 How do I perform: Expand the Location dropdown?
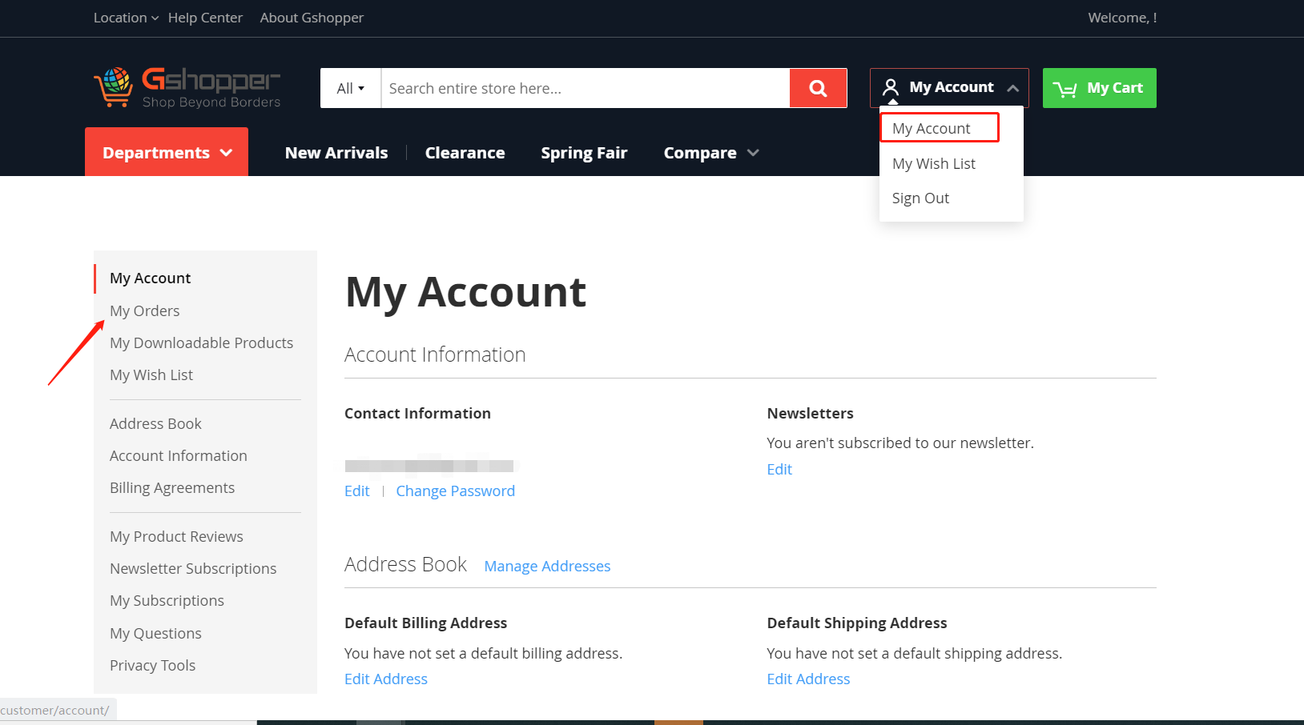(126, 18)
